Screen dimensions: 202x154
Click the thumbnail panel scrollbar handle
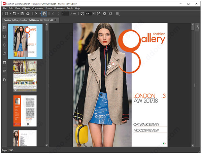(47, 28)
